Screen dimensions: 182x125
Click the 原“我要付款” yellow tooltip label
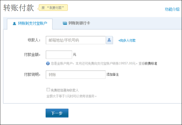pos(53,8)
